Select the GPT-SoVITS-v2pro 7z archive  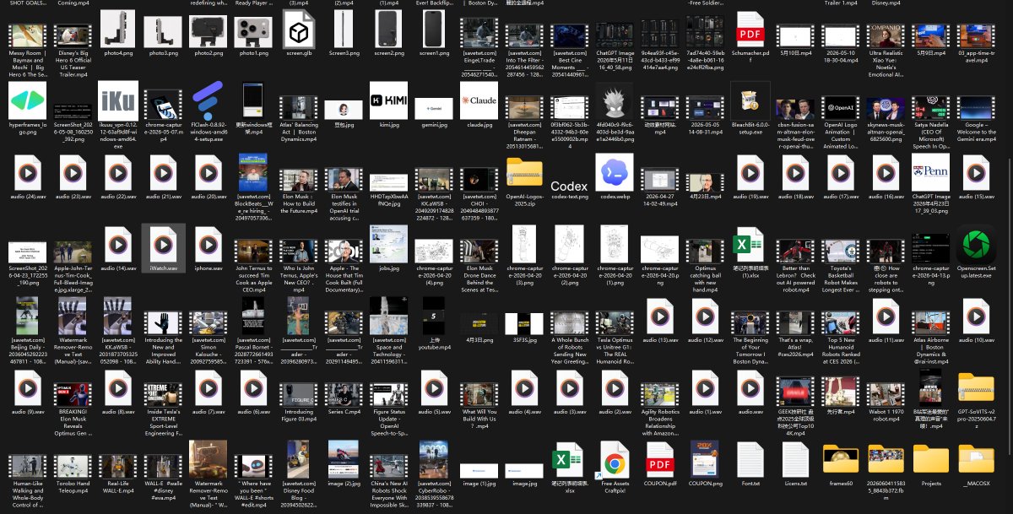pyautogui.click(x=976, y=388)
